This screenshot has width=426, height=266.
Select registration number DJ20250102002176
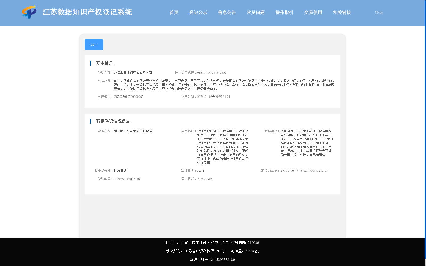pyautogui.click(x=127, y=179)
